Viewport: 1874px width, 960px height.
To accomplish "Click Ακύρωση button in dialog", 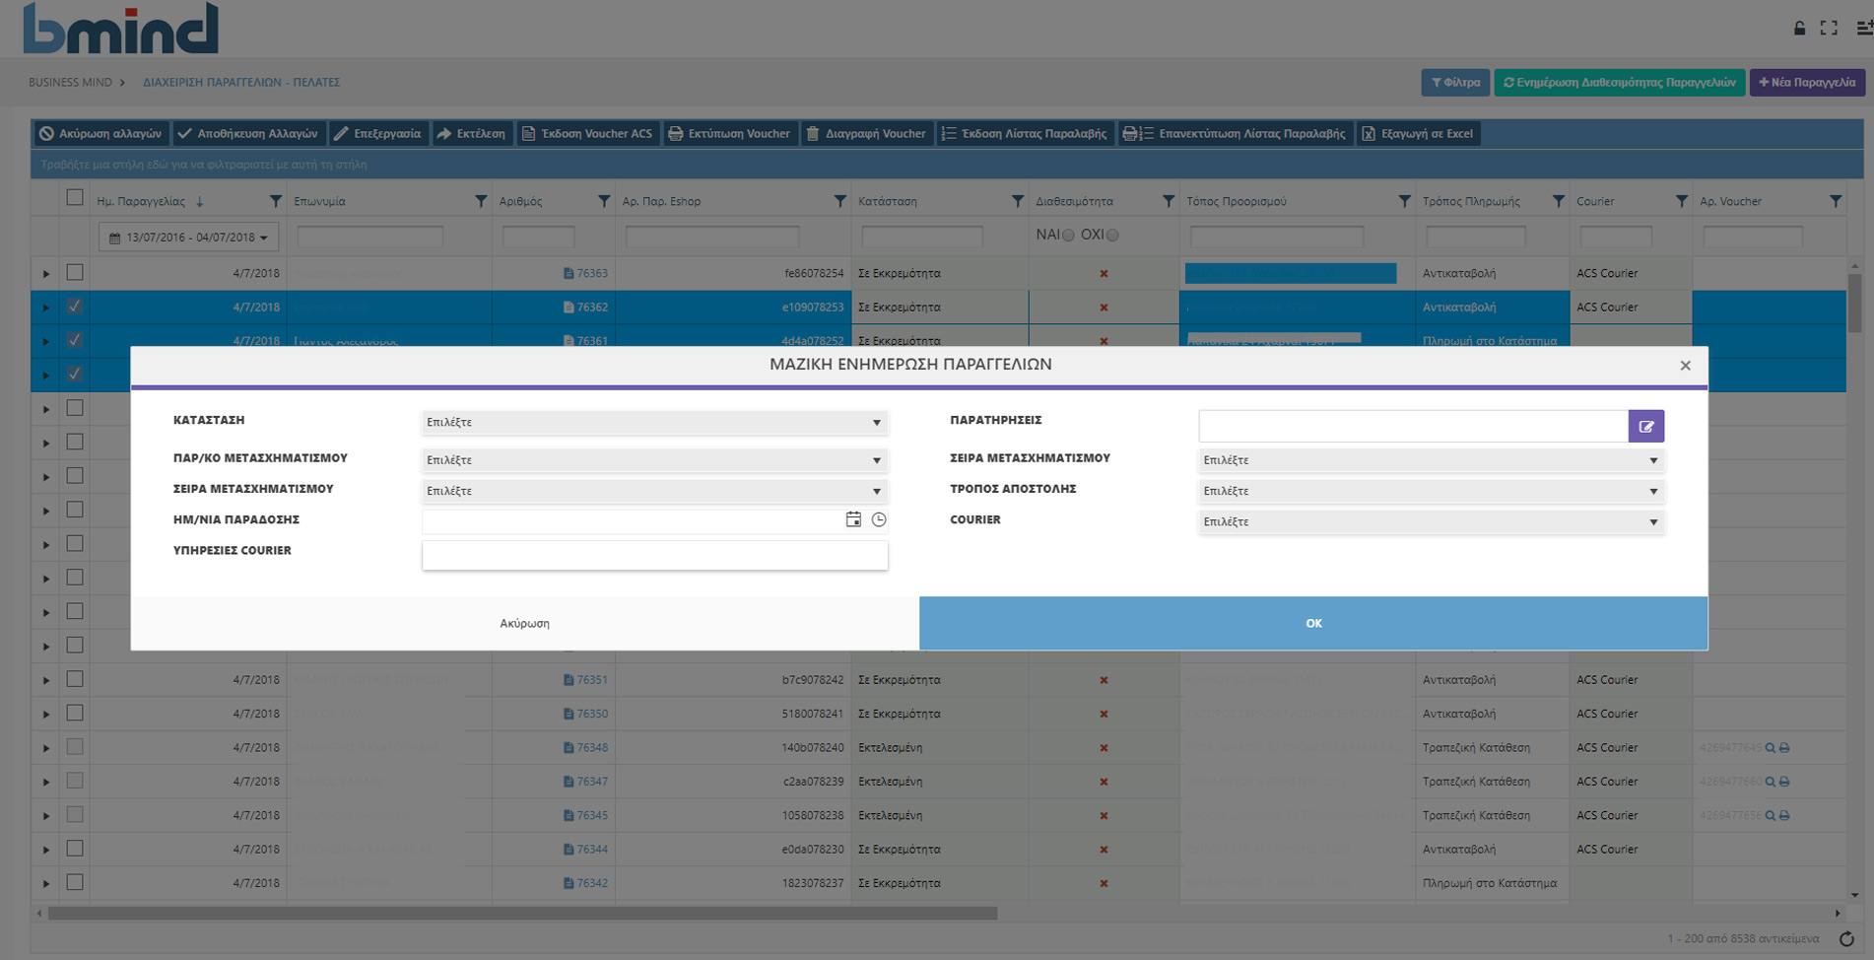I will coord(524,623).
